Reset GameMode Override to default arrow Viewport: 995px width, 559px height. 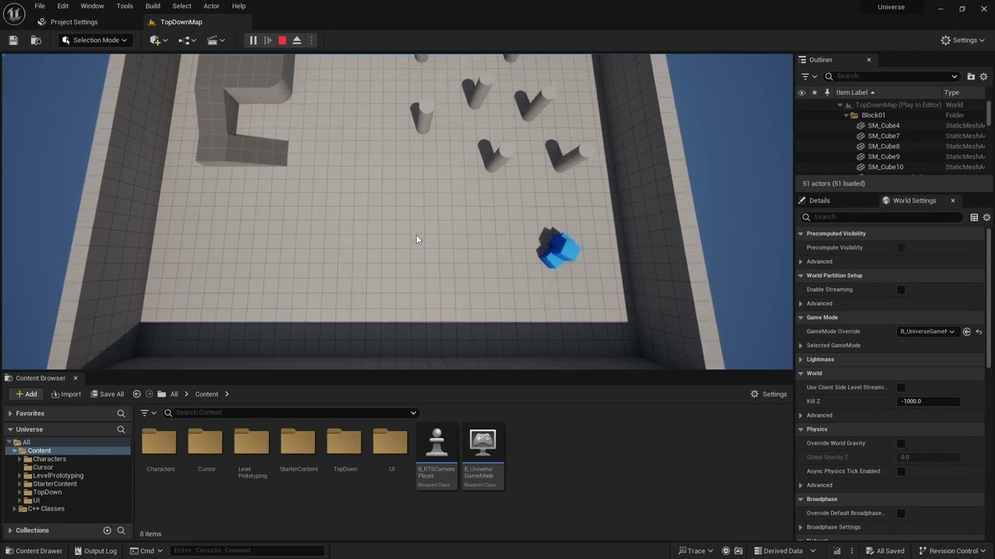point(979,332)
